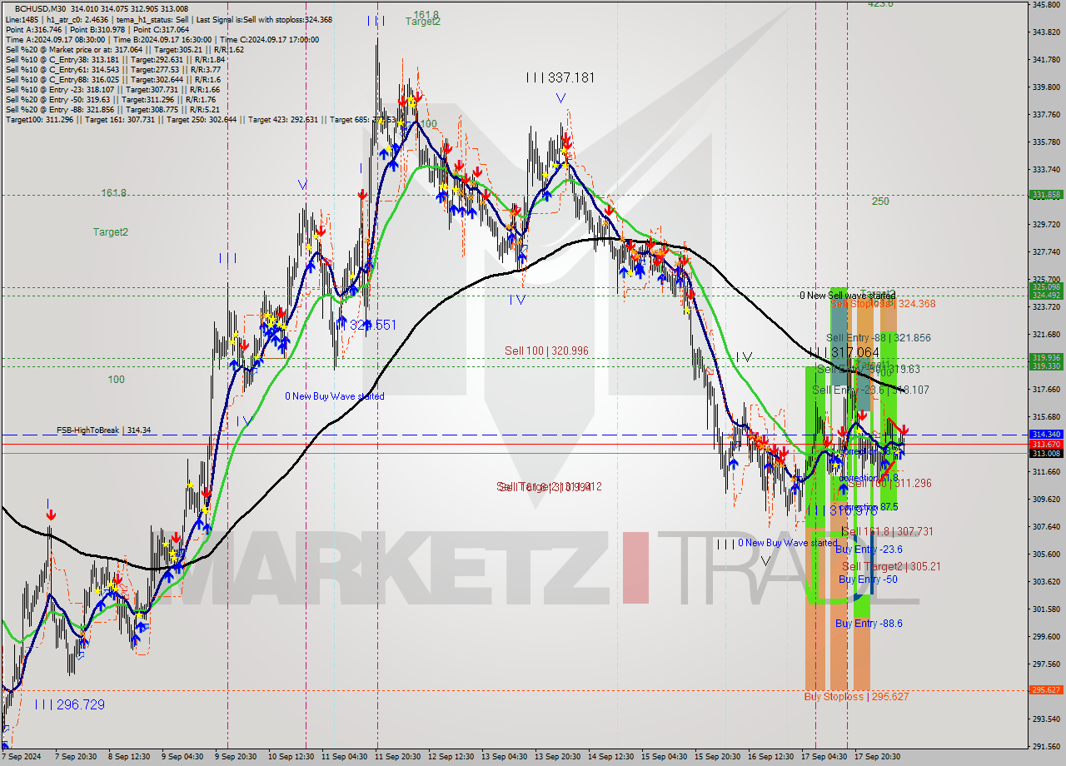Click the green 319.936 price axis tag
Image resolution: width=1066 pixels, height=766 pixels.
coord(1046,357)
